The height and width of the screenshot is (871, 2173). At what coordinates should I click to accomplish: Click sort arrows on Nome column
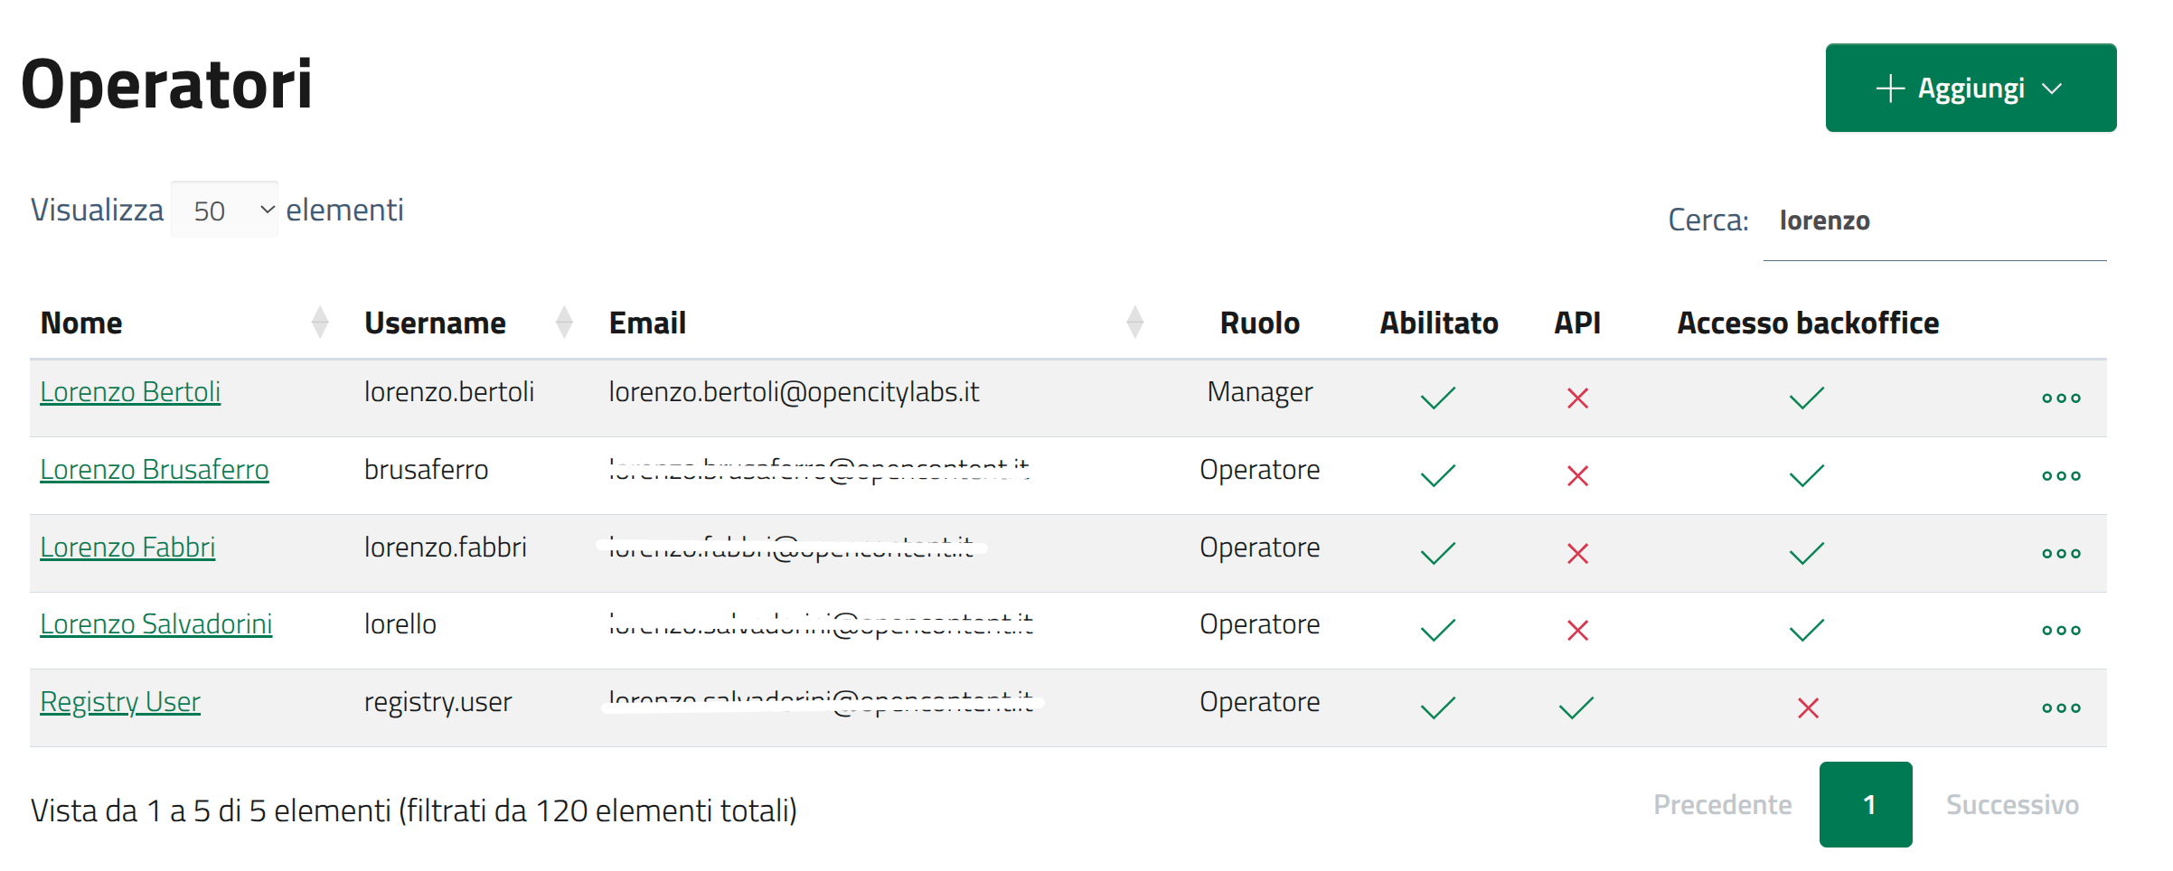[320, 323]
